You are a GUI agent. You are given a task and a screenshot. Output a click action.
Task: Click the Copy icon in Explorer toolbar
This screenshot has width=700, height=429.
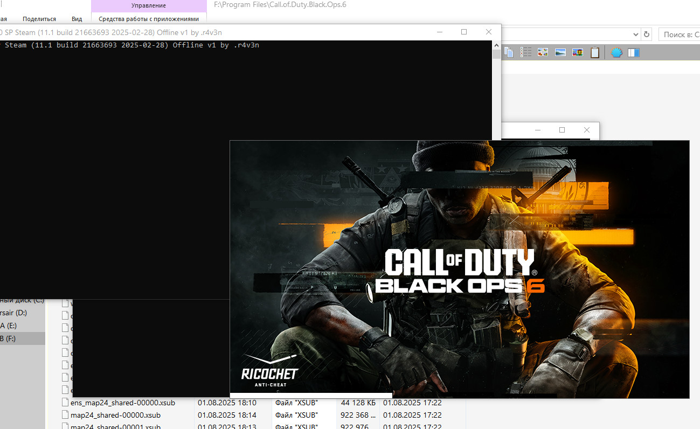click(509, 52)
